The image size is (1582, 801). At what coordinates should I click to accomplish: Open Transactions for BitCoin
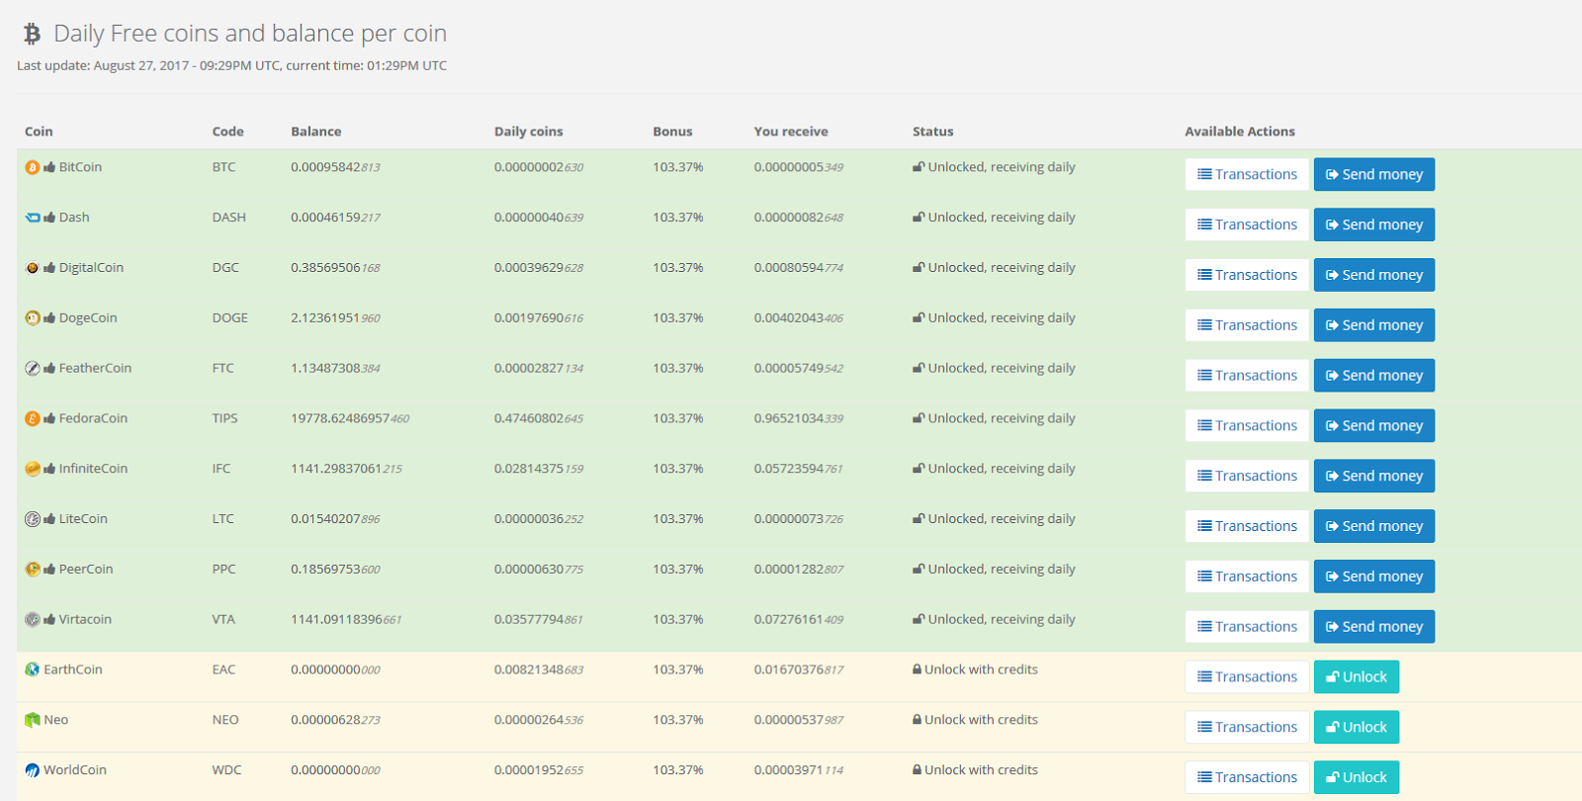coord(1247,174)
